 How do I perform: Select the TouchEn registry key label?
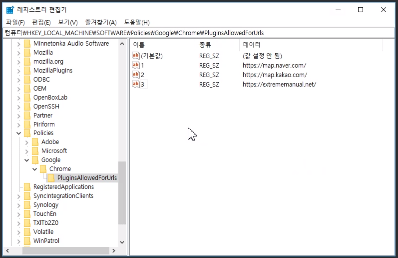45,214
